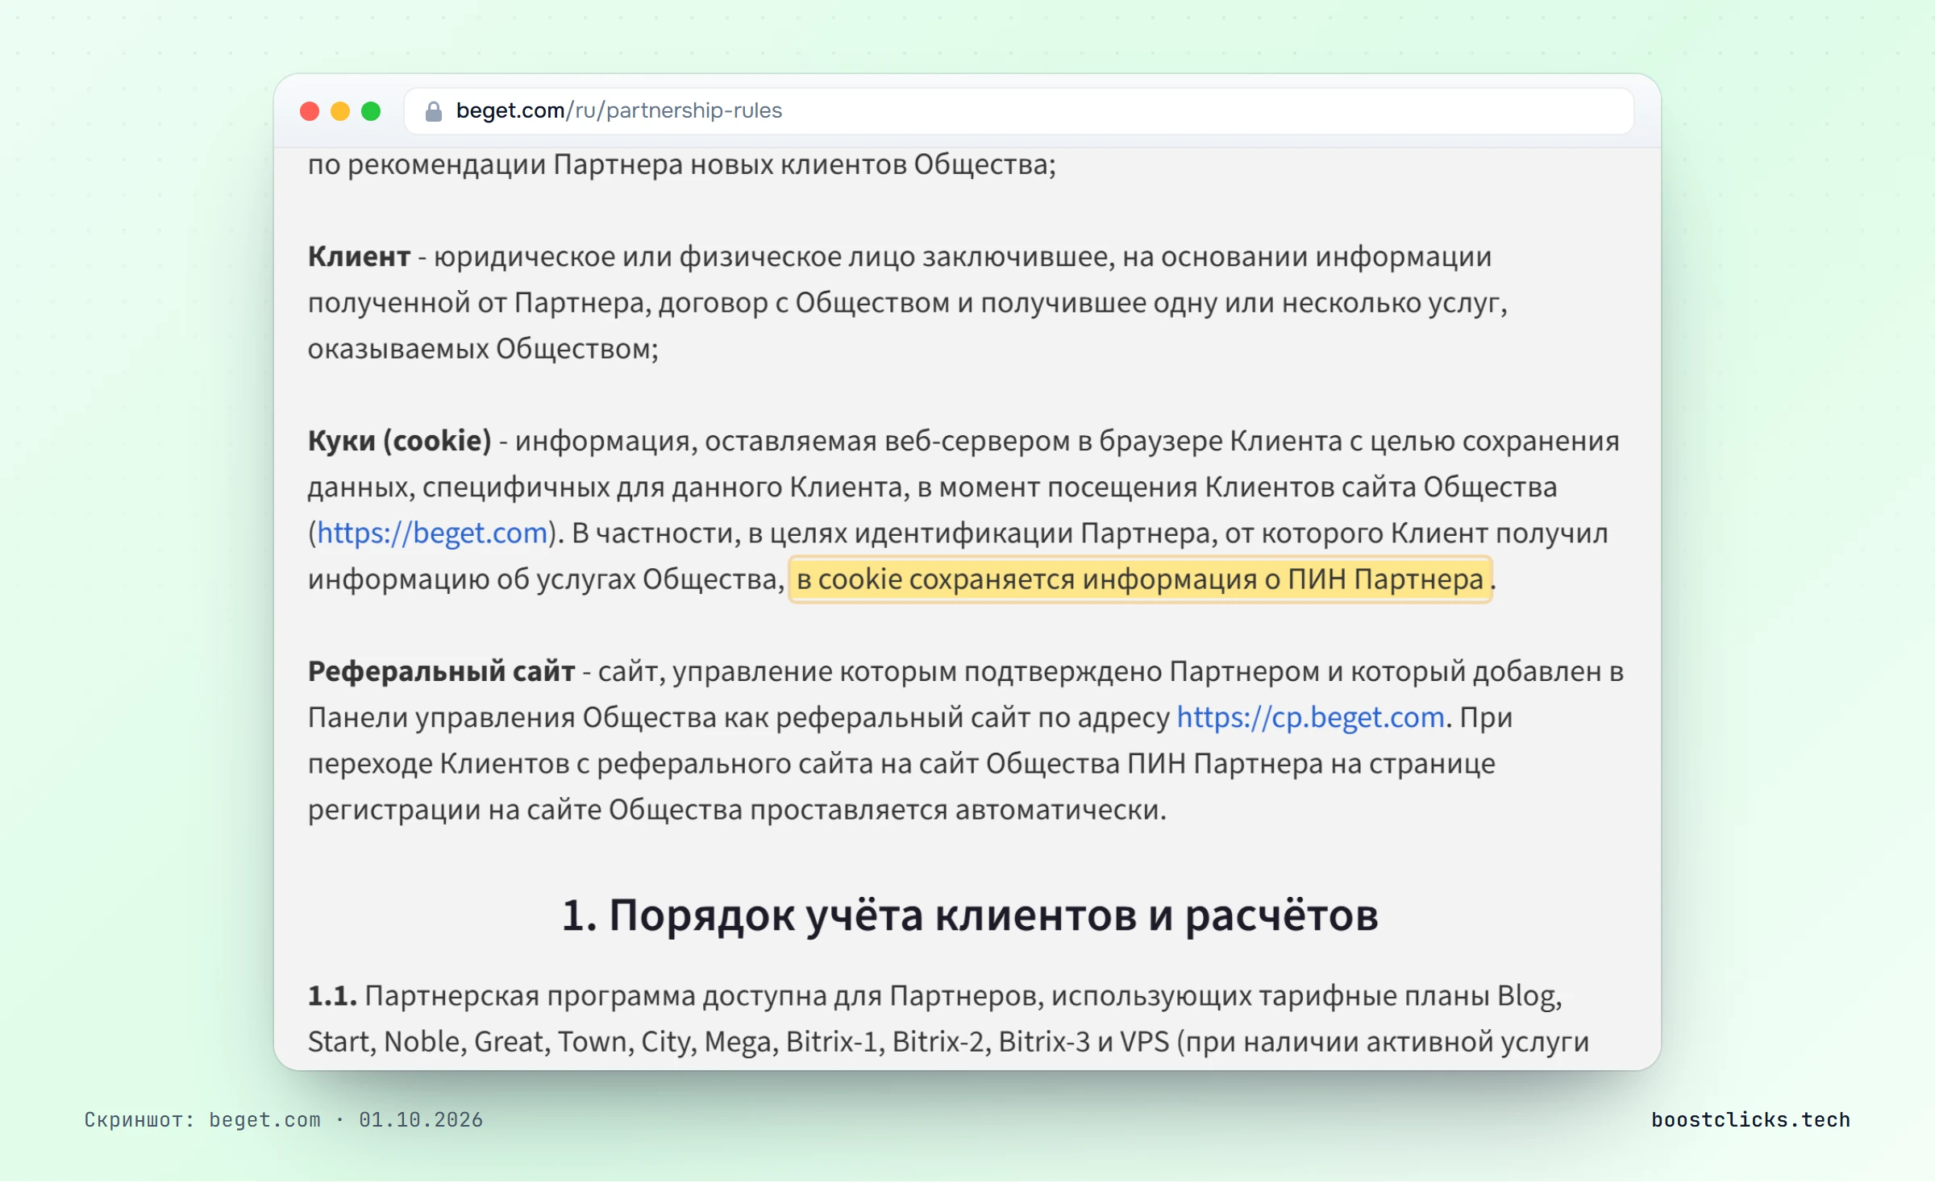Click the text "оказываемых Обществом;"
The width and height of the screenshot is (1935, 1183).
[483, 349]
